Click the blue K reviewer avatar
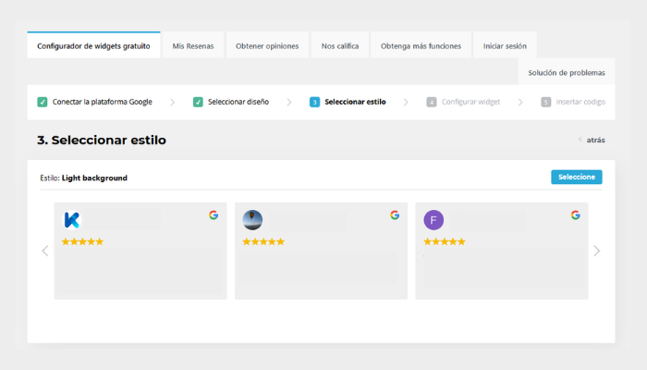647x370 pixels. pyautogui.click(x=71, y=220)
